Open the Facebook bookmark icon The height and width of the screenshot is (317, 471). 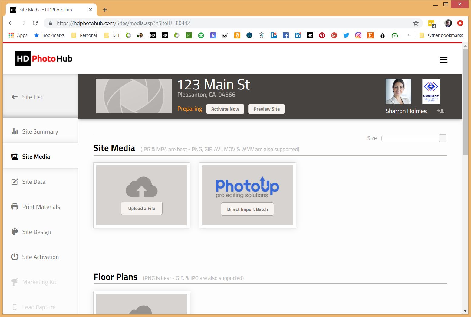click(x=286, y=35)
